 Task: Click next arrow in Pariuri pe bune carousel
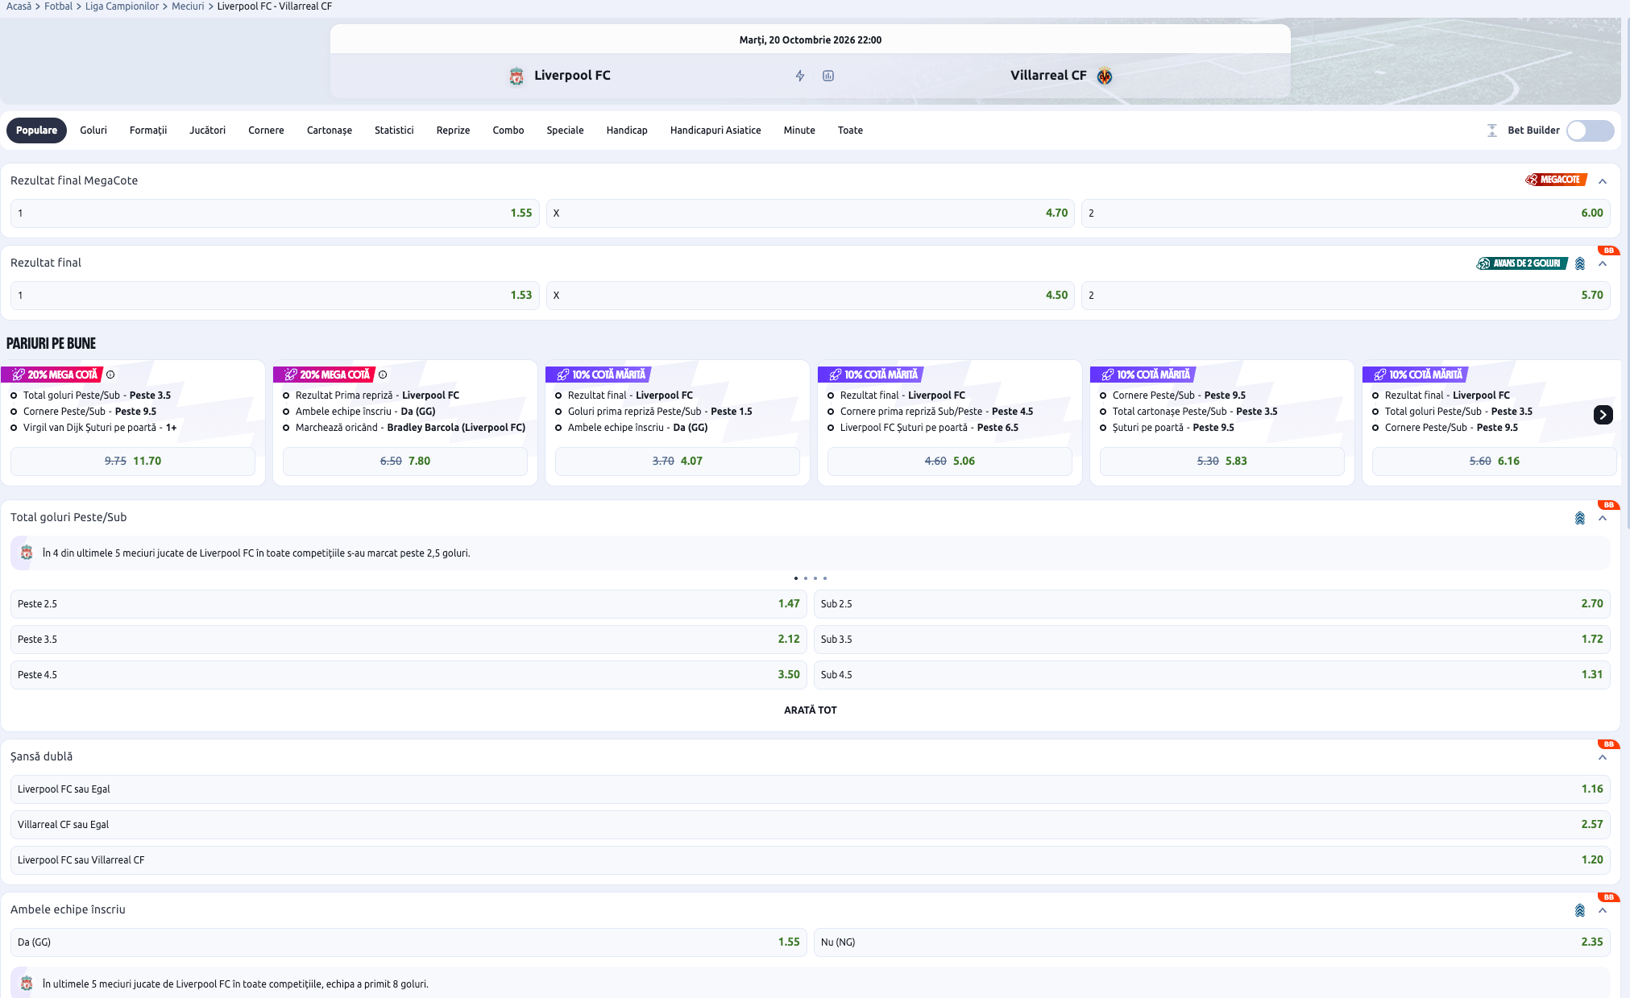click(x=1603, y=414)
